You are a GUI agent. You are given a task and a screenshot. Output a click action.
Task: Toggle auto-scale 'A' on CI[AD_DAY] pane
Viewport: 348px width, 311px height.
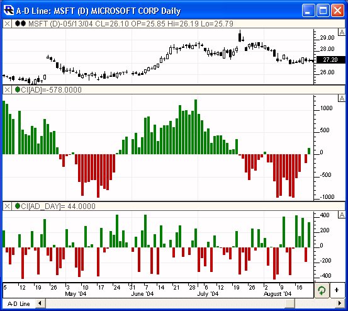pyautogui.click(x=342, y=215)
